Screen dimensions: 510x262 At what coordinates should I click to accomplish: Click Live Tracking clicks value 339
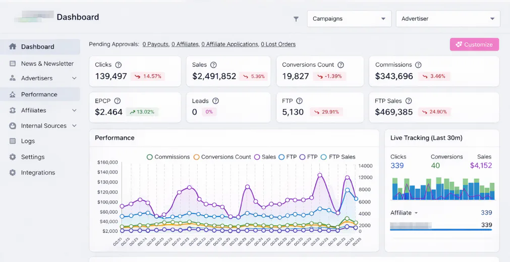397,166
